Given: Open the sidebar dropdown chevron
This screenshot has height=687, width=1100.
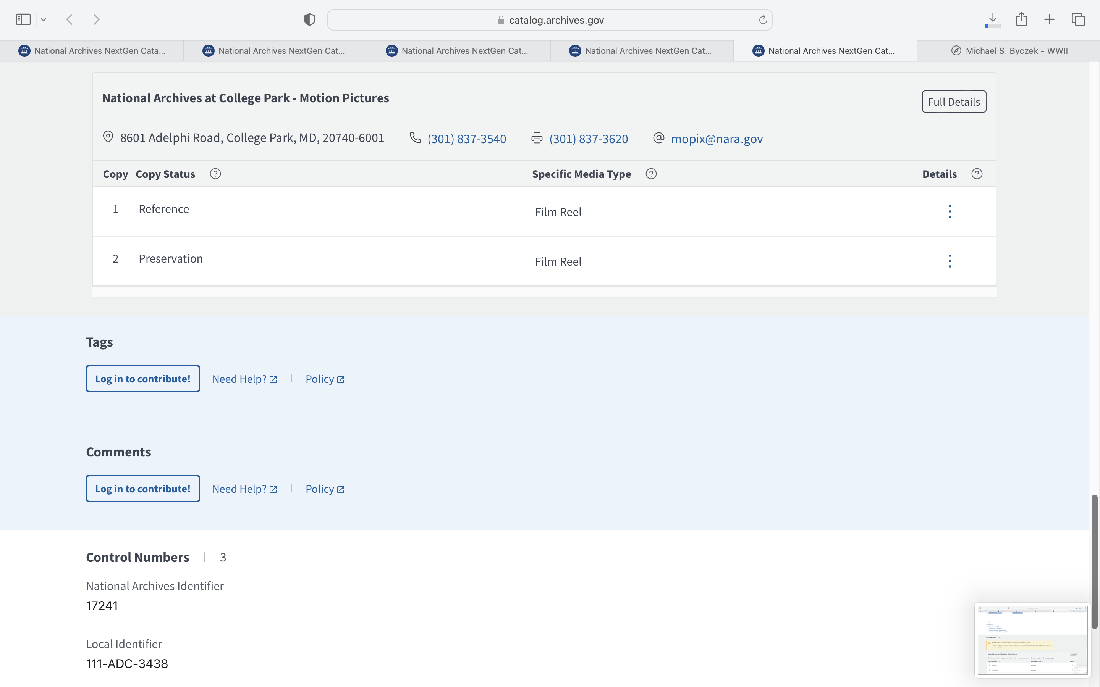Looking at the screenshot, I should tap(44, 19).
